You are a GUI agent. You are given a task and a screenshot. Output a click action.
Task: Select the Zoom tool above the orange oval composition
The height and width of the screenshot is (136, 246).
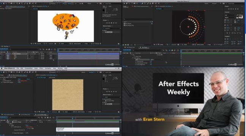click(6, 3)
